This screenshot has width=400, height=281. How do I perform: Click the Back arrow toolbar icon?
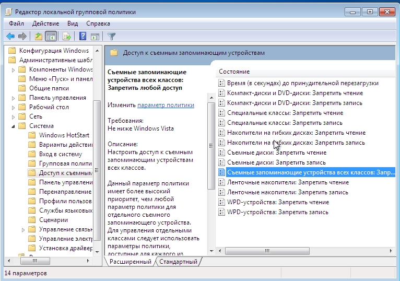(10, 37)
